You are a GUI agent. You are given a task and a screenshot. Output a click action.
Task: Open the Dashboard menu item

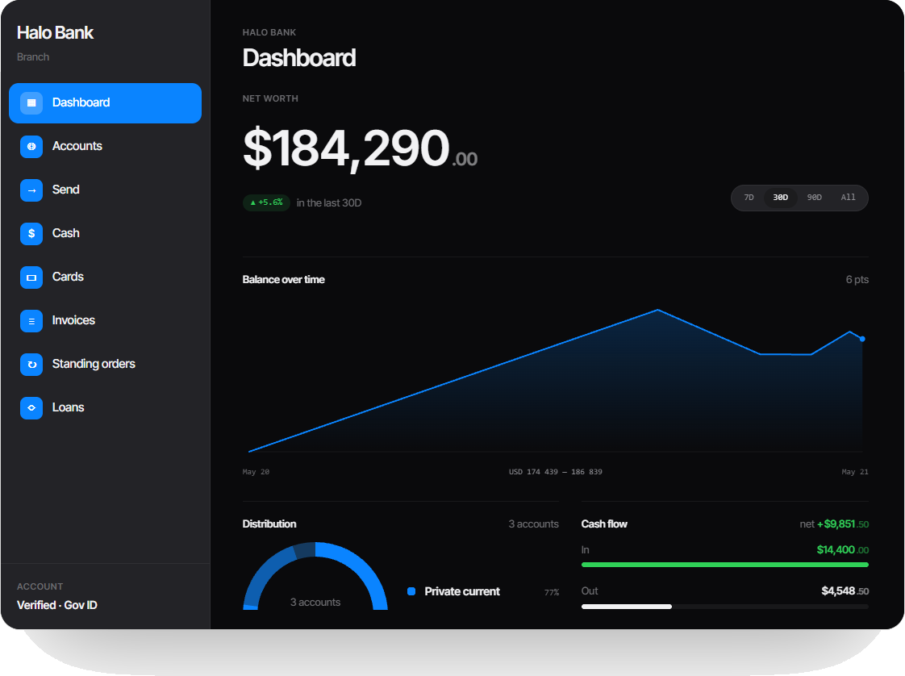[105, 102]
